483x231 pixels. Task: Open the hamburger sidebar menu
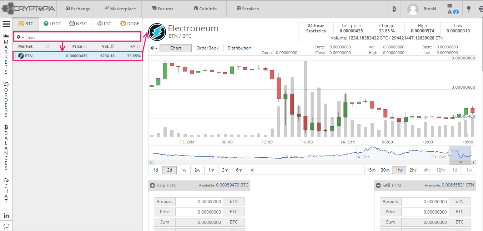tap(6, 24)
